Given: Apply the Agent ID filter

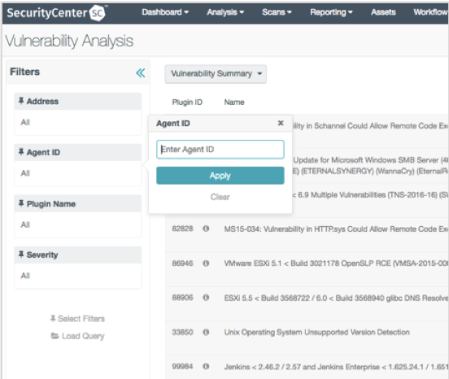Looking at the screenshot, I should tap(220, 176).
